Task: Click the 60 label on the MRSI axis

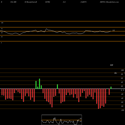Action: (122, 78)
